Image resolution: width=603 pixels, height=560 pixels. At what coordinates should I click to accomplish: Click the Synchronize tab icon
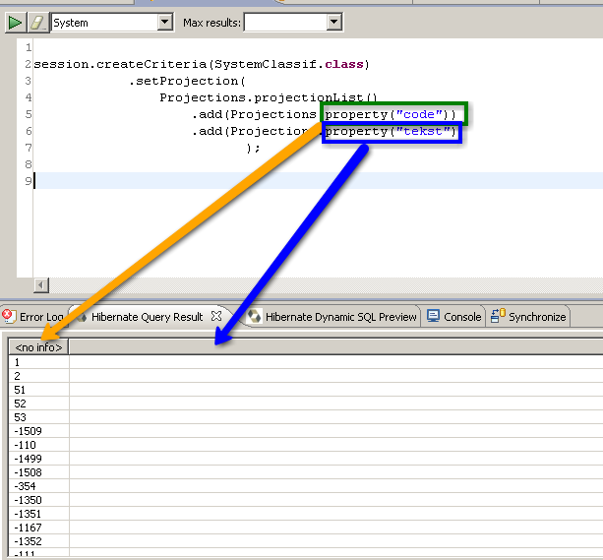click(x=498, y=316)
